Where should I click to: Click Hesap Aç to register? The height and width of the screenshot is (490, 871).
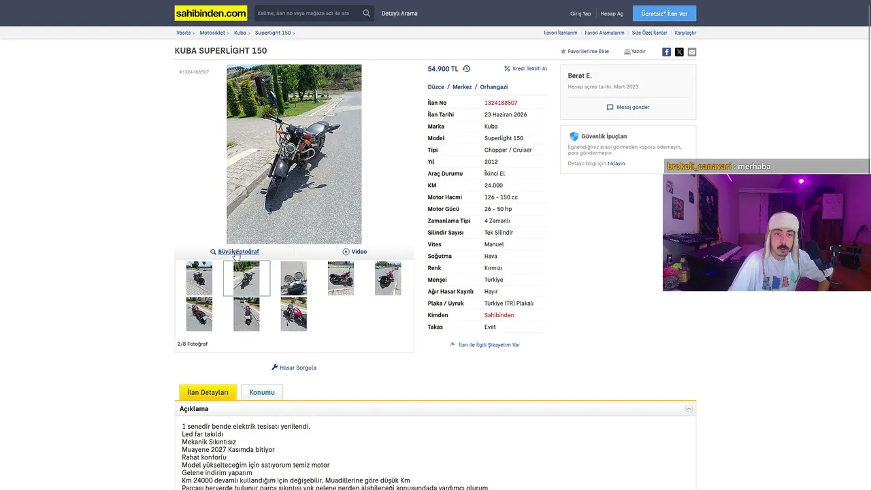[x=612, y=14]
